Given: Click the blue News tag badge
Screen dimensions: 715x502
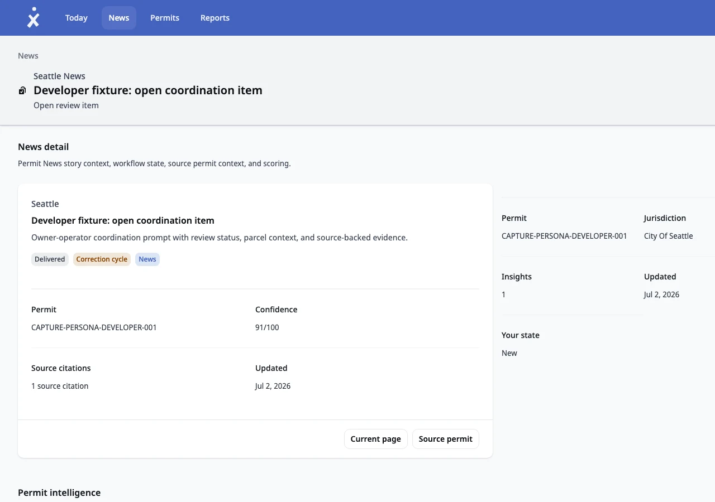Looking at the screenshot, I should [147, 259].
